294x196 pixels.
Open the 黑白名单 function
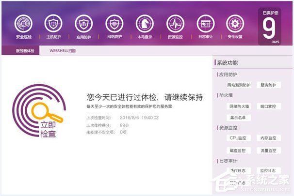[239, 118]
